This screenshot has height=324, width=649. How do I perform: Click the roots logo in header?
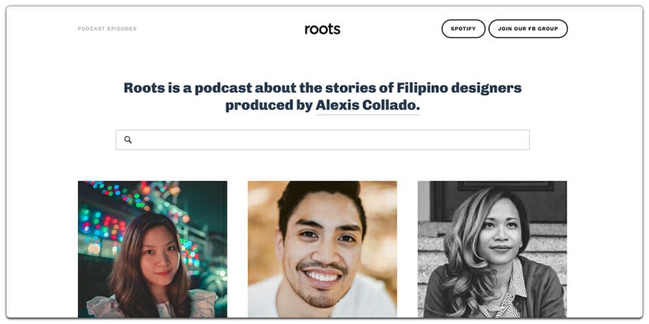(323, 29)
